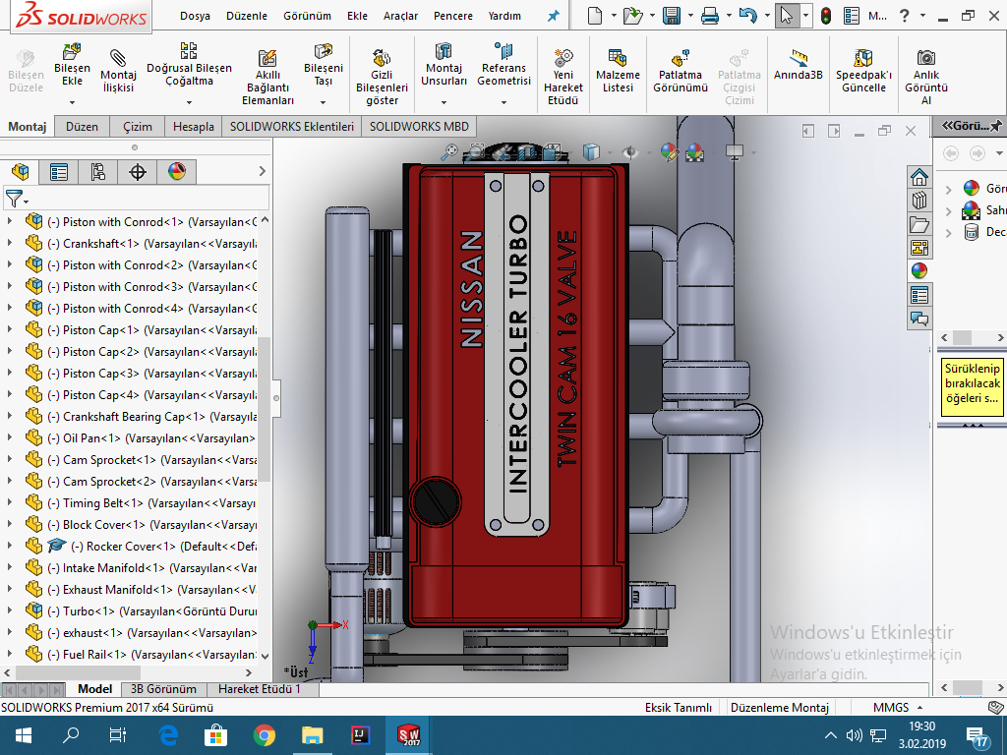Select Fuel Rail<1> in the tree

pos(140,654)
